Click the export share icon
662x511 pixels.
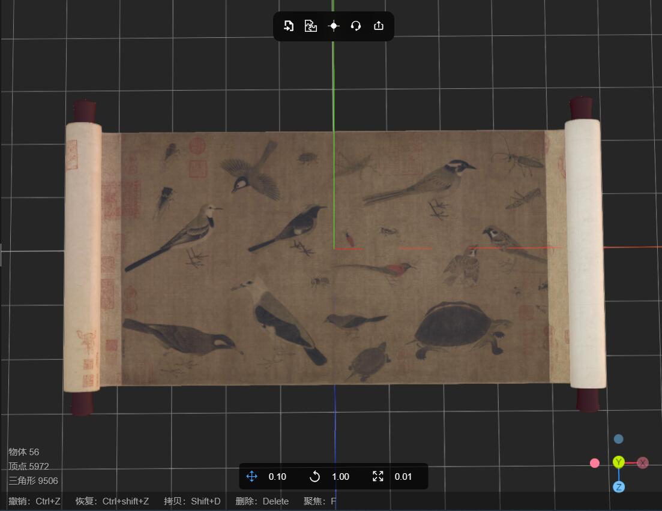pos(379,26)
